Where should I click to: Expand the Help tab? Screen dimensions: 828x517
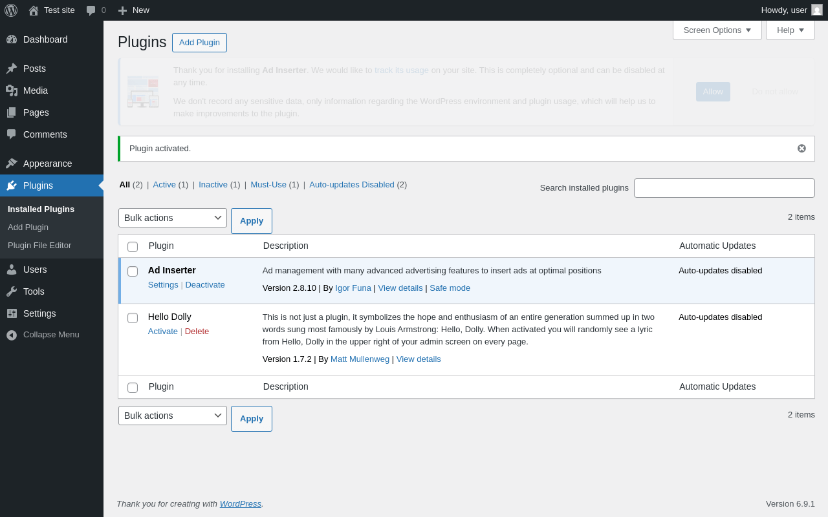(790, 30)
